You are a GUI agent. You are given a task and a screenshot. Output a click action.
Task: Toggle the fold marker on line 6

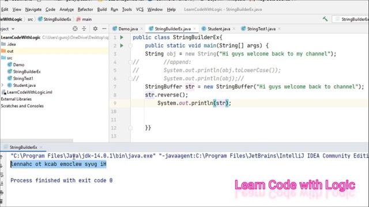tap(130, 78)
